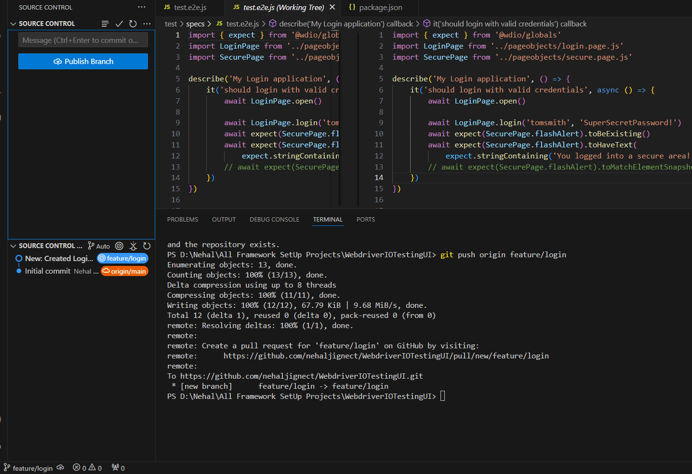
Task: Close the test.e2e.js (Working Tree) tab
Action: click(x=332, y=7)
